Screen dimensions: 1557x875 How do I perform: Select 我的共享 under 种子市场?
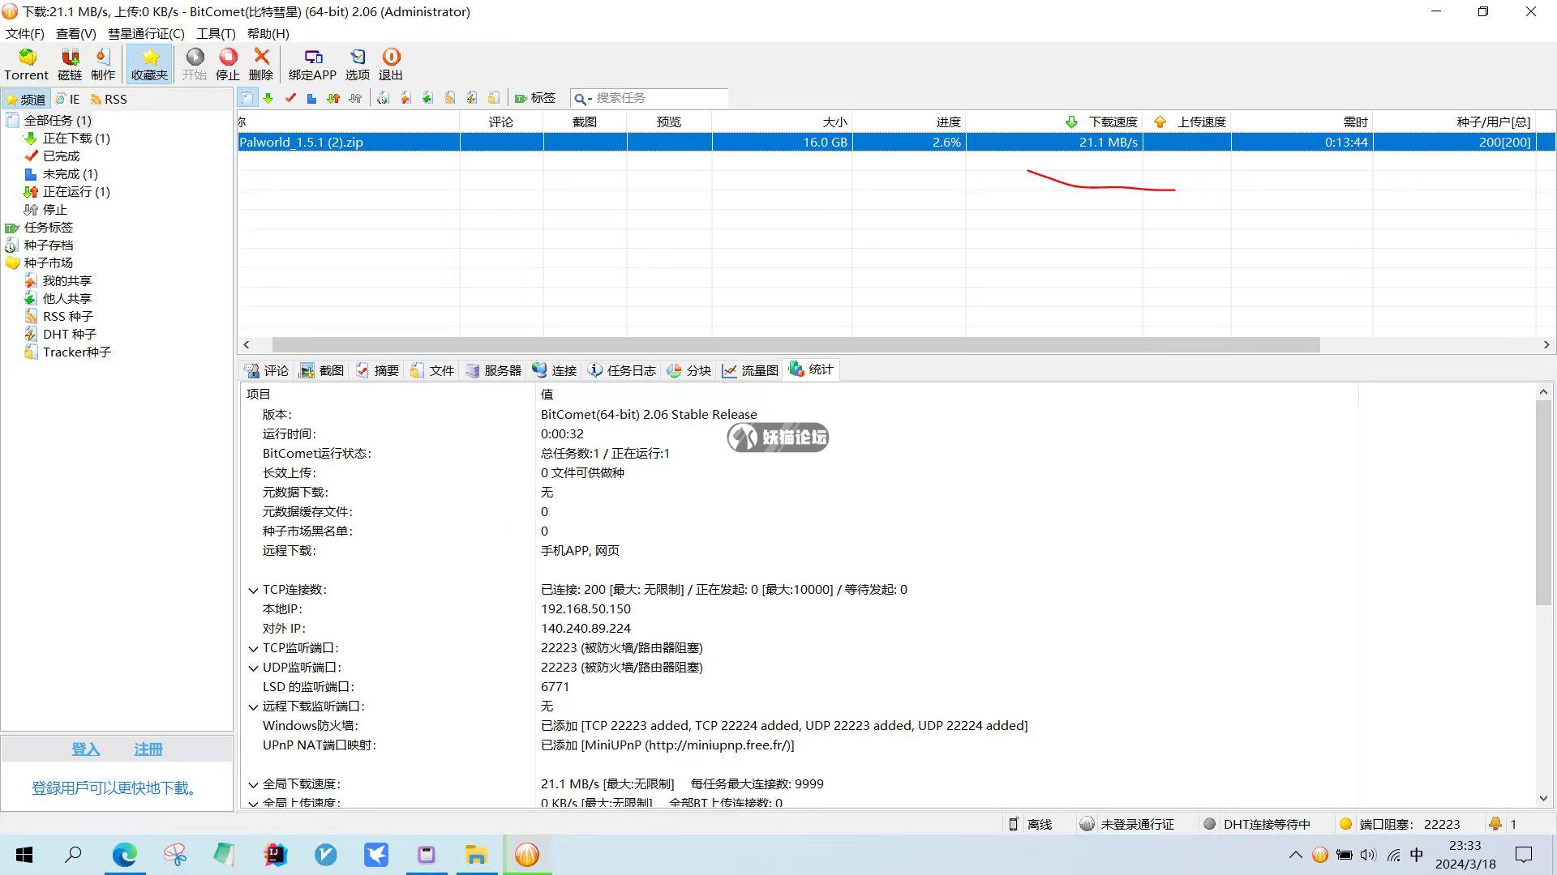coord(66,281)
